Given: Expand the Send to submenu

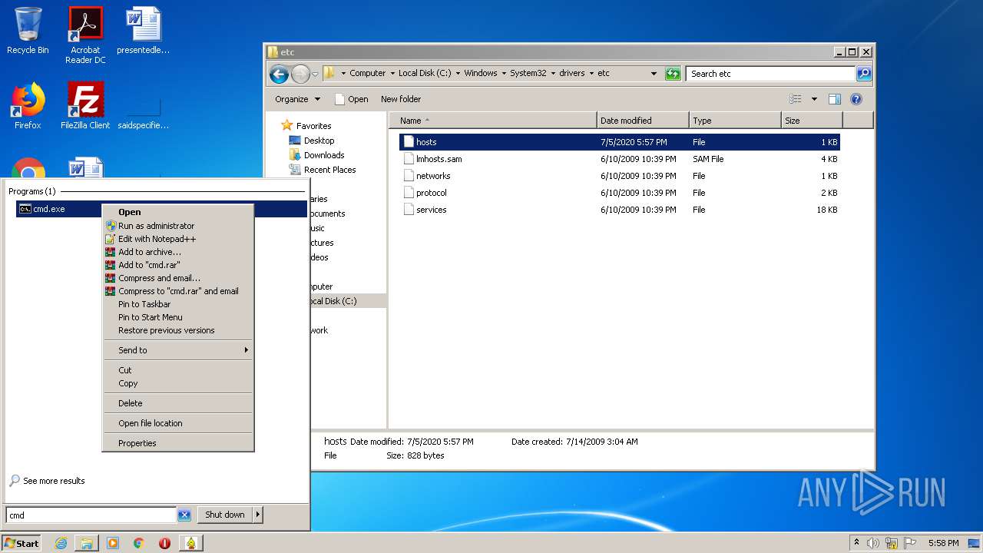Looking at the screenshot, I should pyautogui.click(x=178, y=350).
